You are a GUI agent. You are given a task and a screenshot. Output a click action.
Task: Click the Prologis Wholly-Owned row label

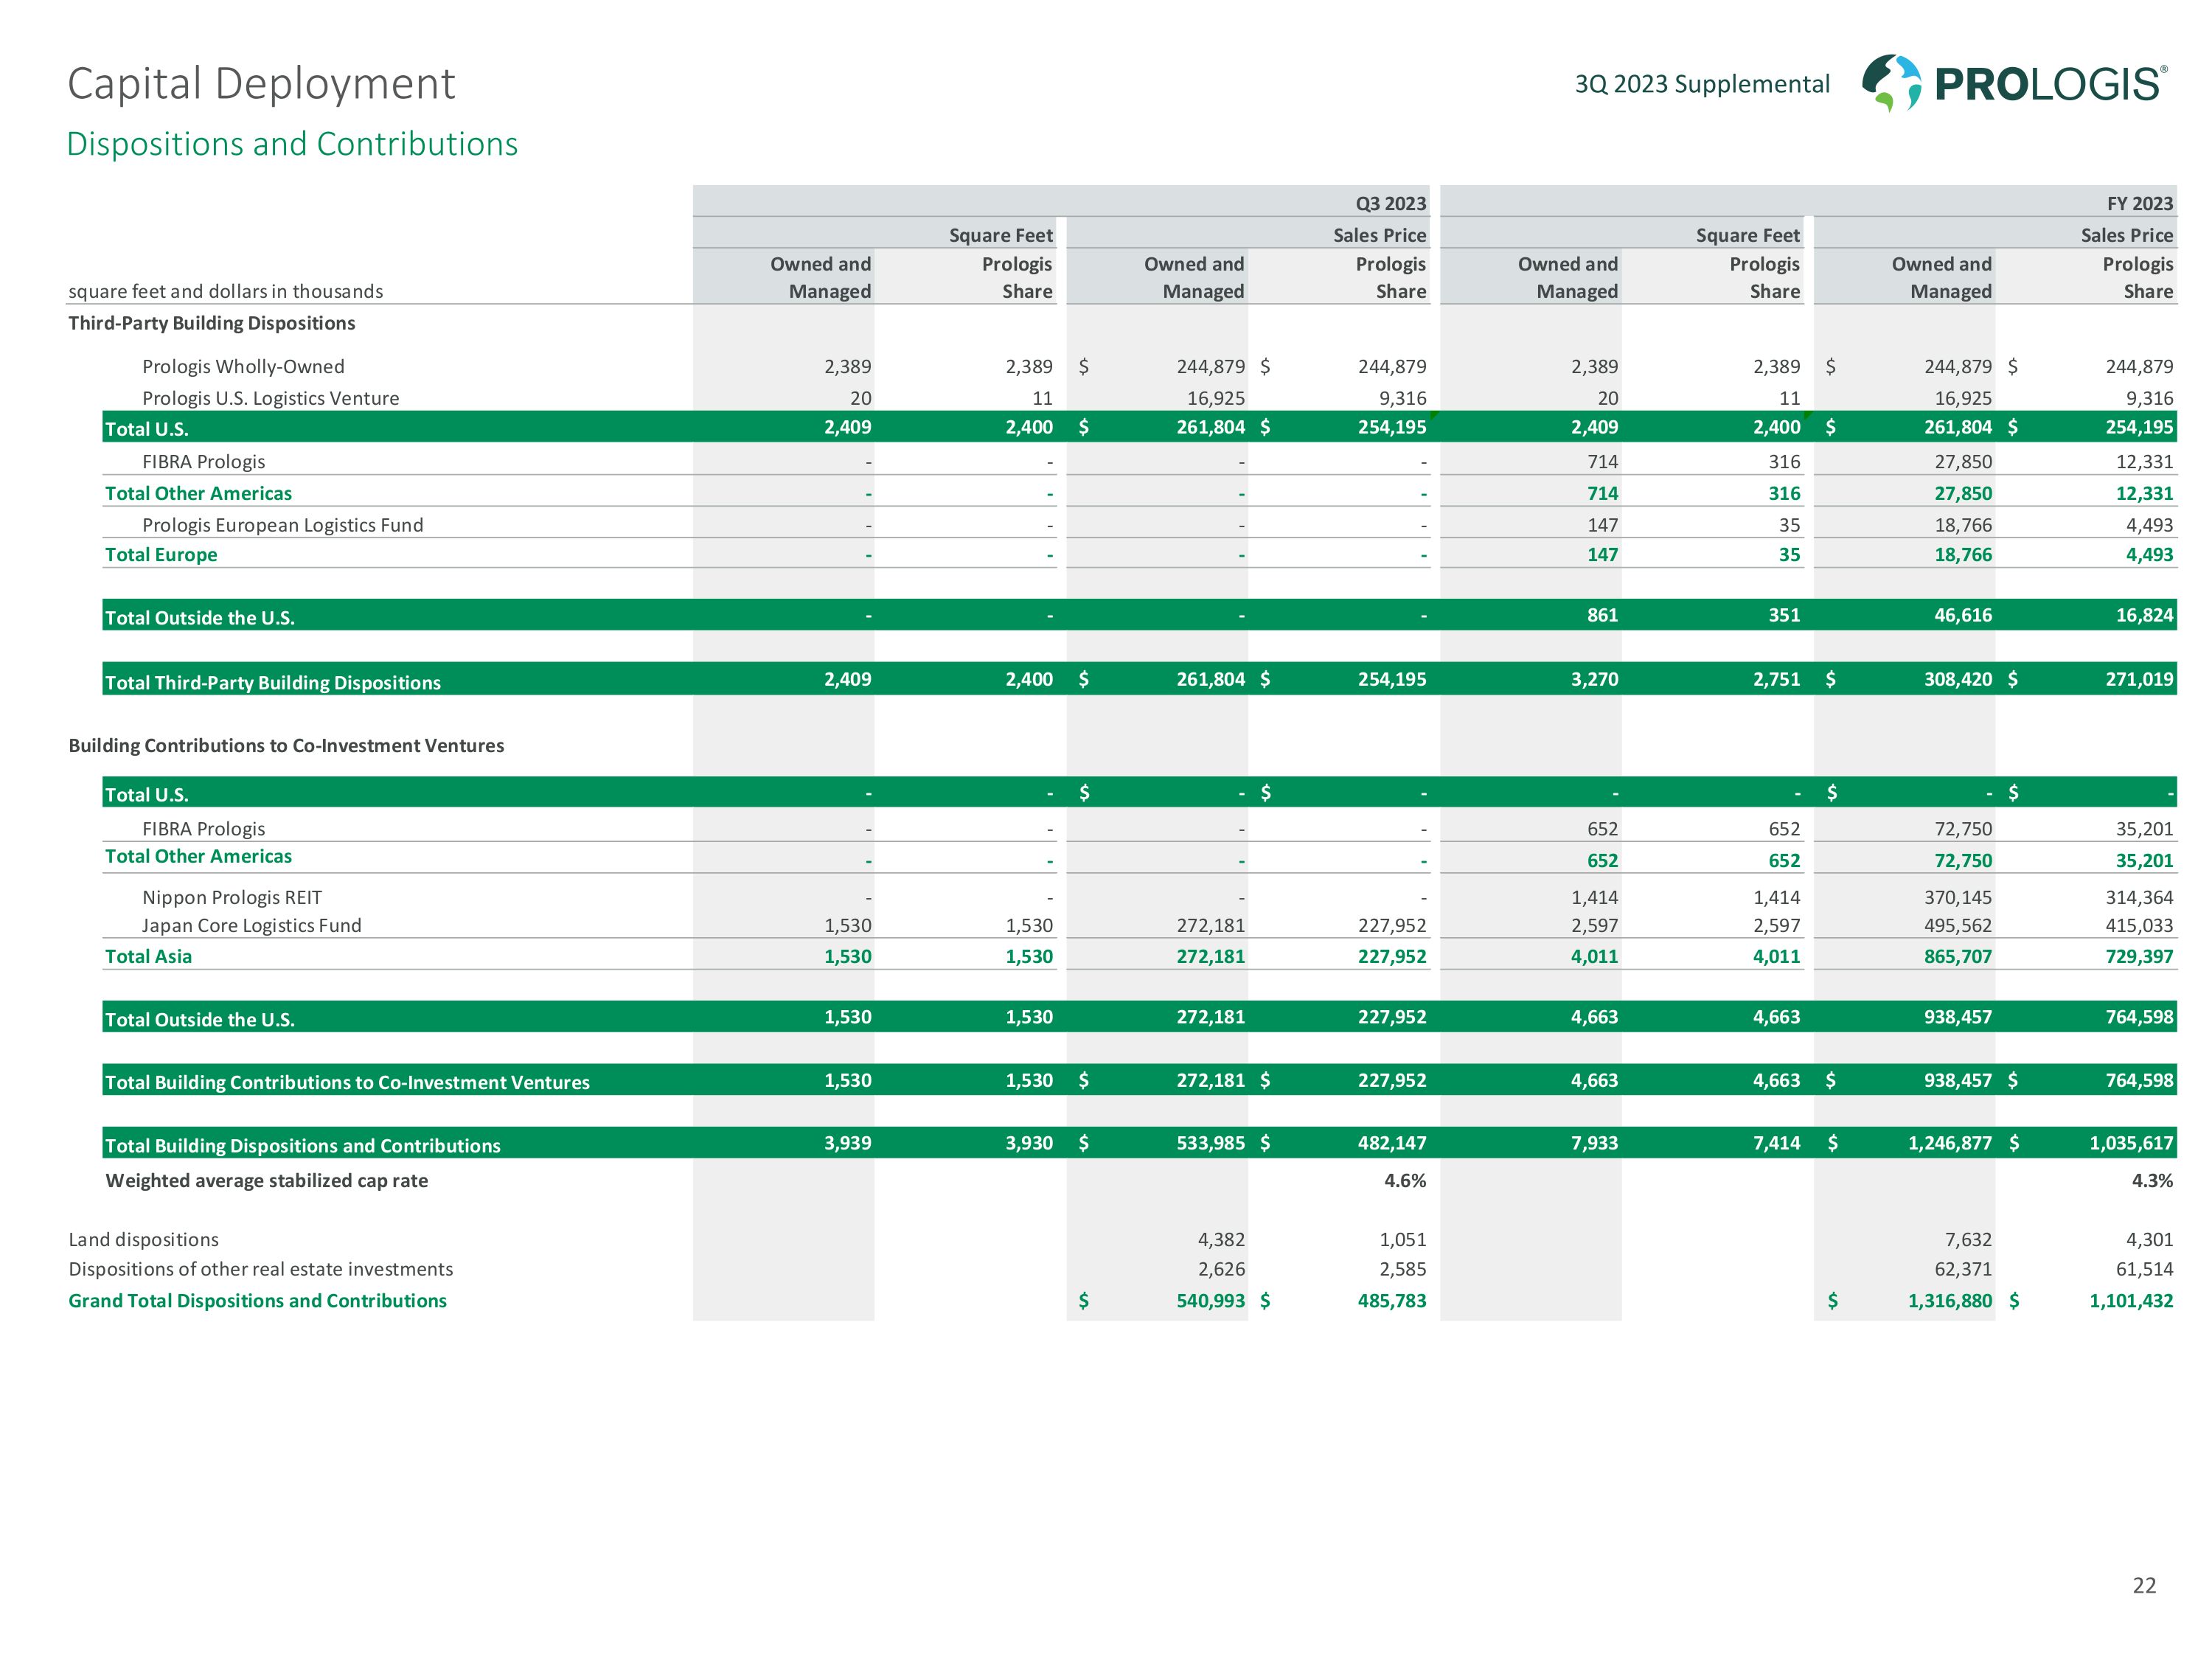243,367
